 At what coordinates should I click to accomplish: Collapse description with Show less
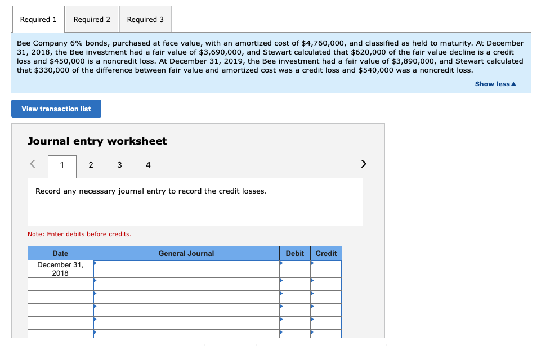coord(495,84)
